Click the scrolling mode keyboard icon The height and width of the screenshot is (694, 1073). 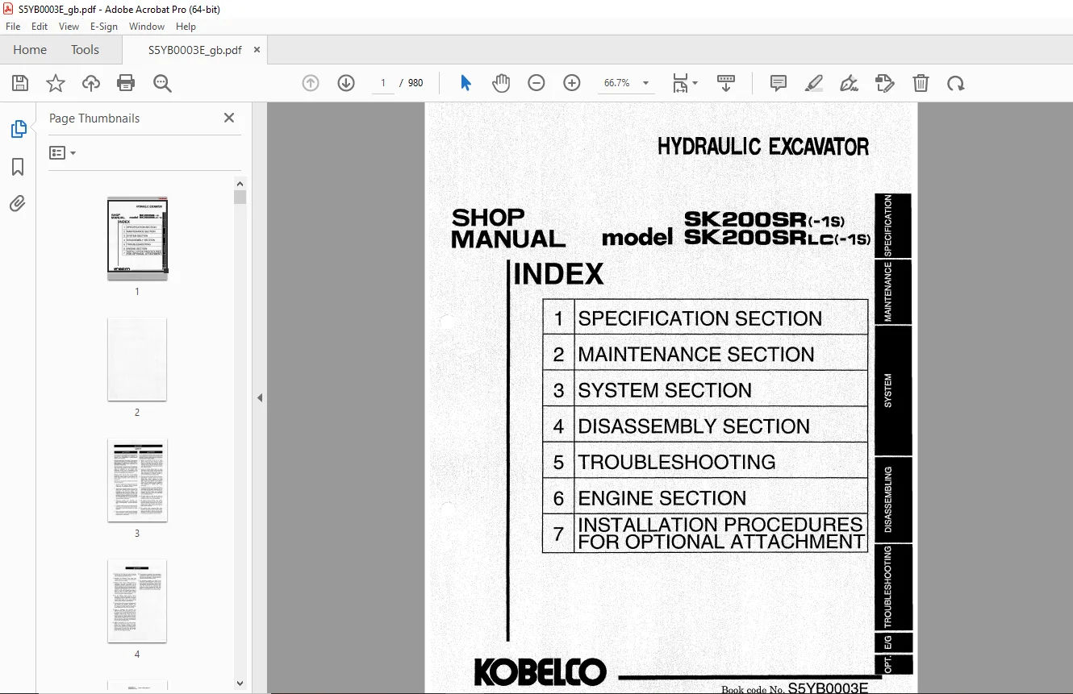click(x=726, y=83)
